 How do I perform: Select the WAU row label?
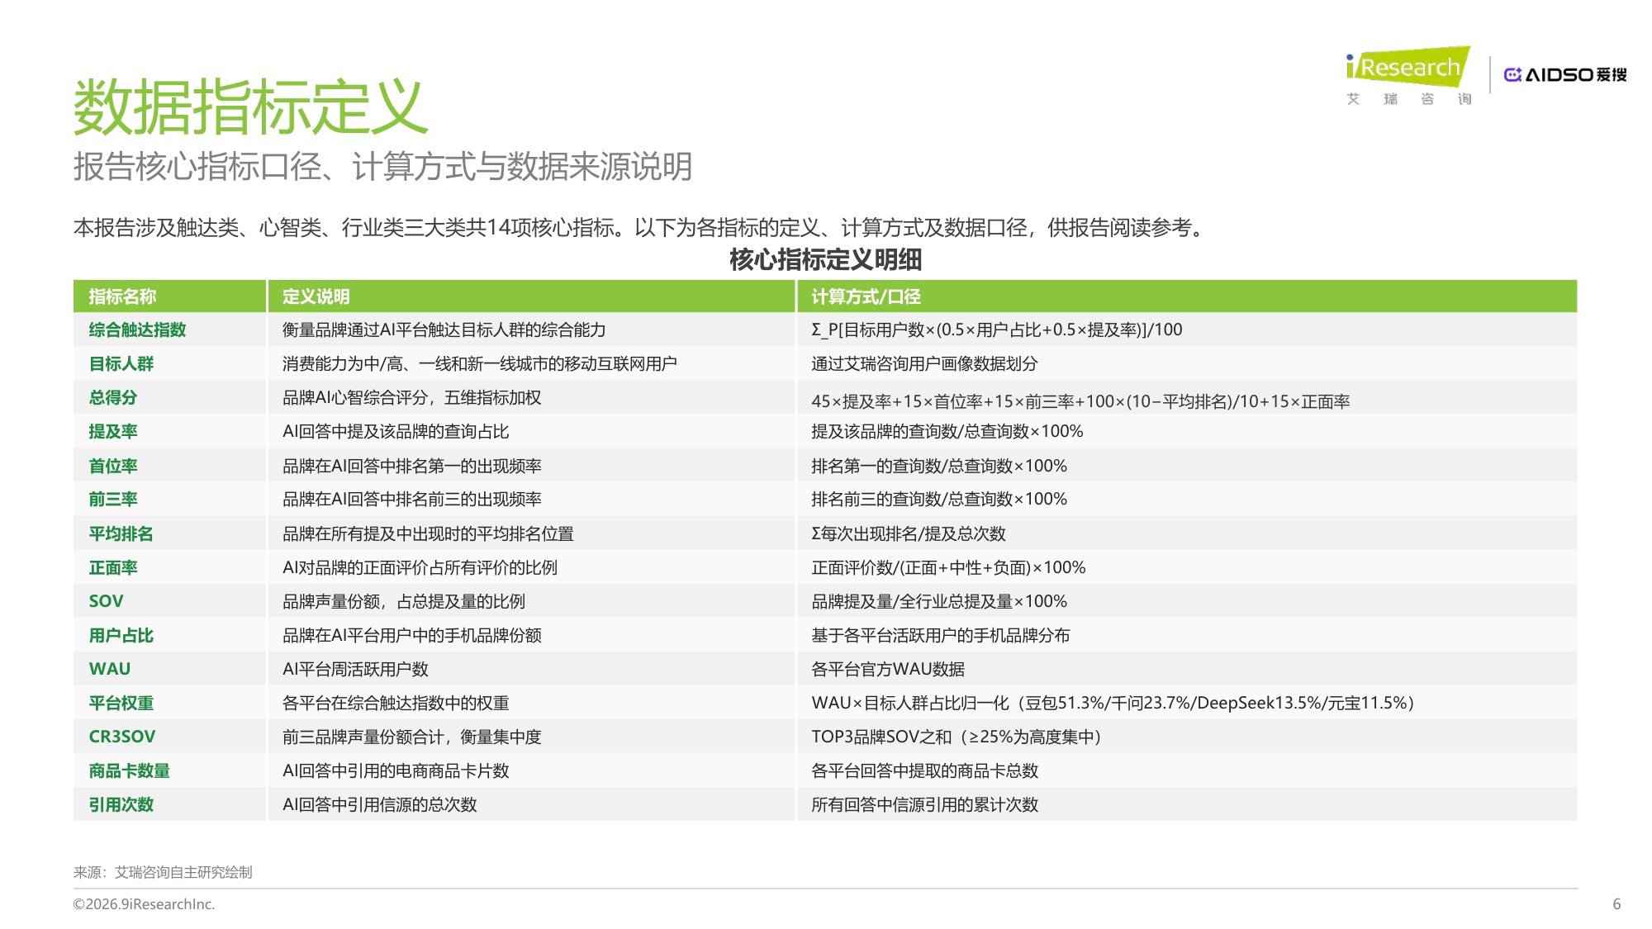109,669
